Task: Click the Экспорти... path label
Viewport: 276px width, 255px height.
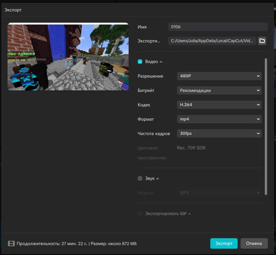Action: [149, 41]
